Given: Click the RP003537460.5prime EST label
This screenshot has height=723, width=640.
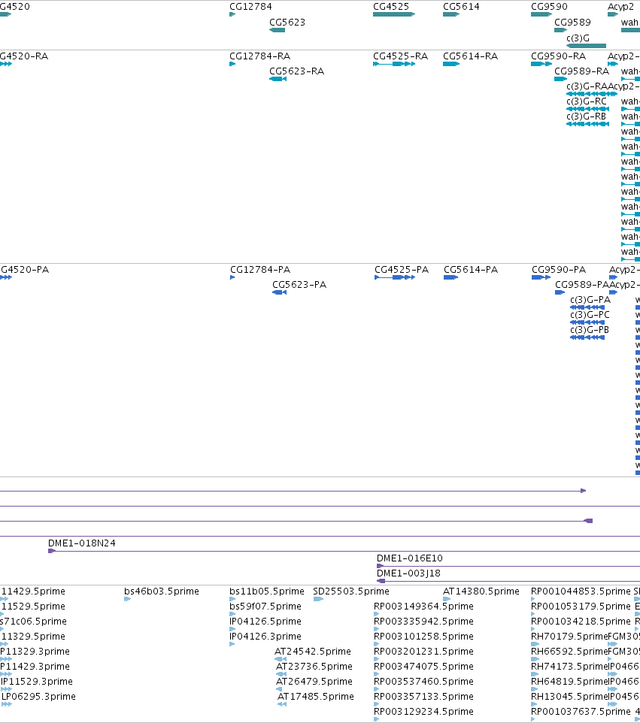Looking at the screenshot, I should pyautogui.click(x=423, y=681).
